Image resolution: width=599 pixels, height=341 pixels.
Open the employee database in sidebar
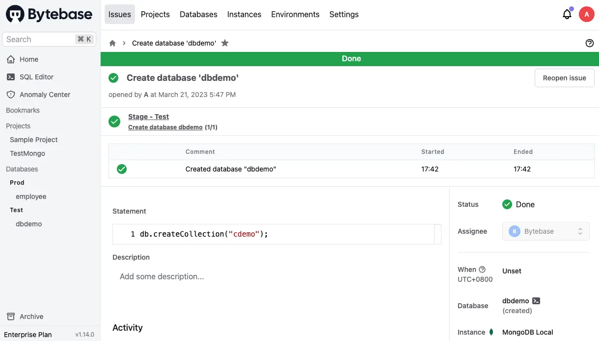point(31,196)
